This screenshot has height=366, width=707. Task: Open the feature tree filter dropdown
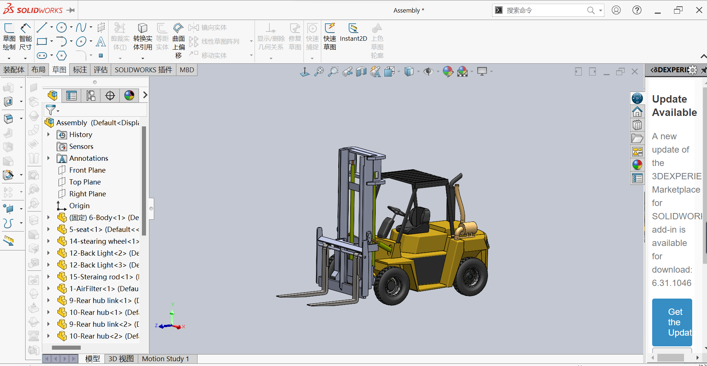tap(52, 110)
